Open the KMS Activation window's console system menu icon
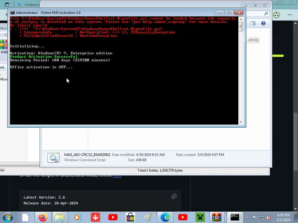 (12, 13)
